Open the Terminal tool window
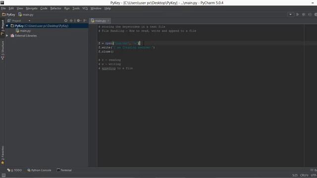Viewport: 317px width, 178px height. pos(64,170)
